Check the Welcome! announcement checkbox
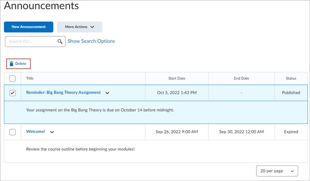 click(x=12, y=132)
